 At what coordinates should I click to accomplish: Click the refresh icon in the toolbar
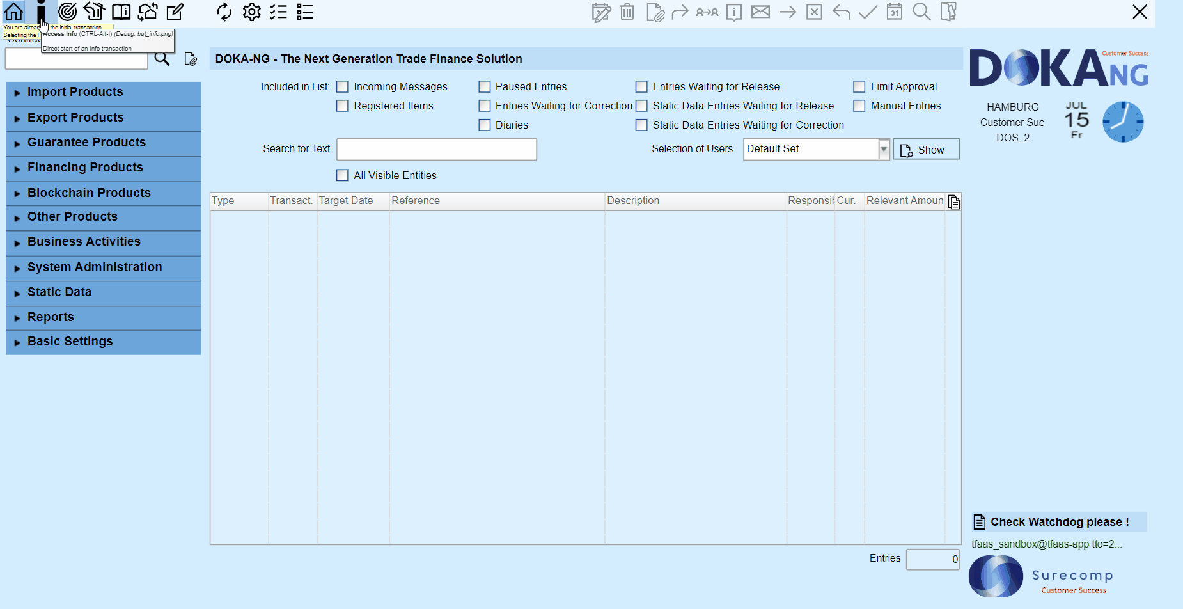224,12
